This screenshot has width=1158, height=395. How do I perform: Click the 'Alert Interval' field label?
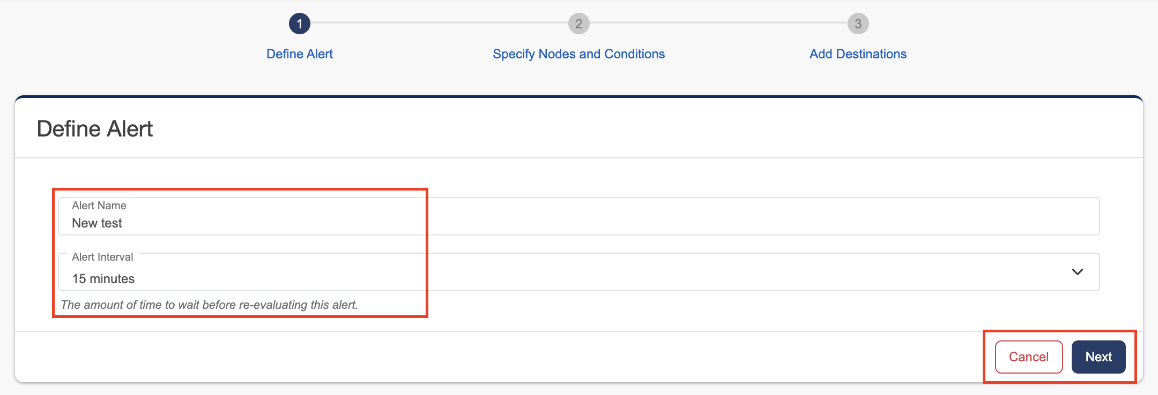tap(102, 257)
